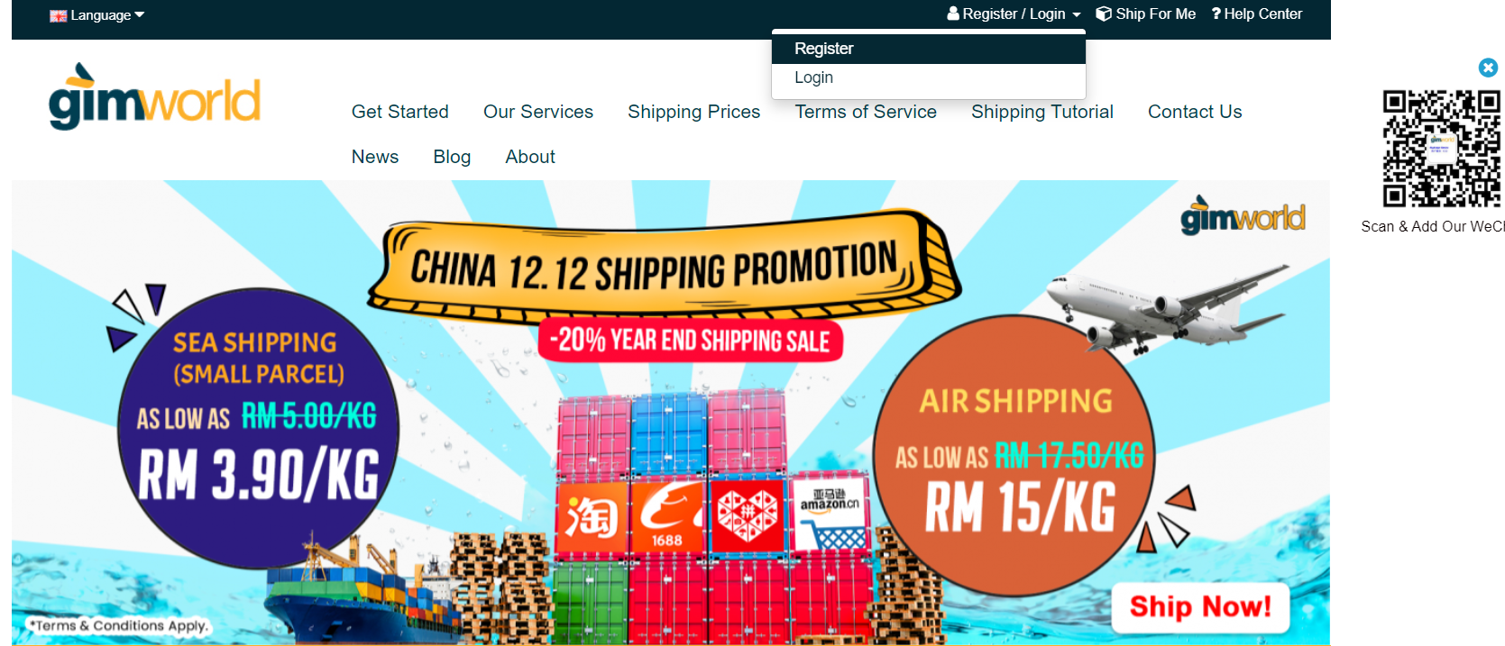The image size is (1505, 646).
Task: Click the language flag icon
Action: [x=59, y=15]
